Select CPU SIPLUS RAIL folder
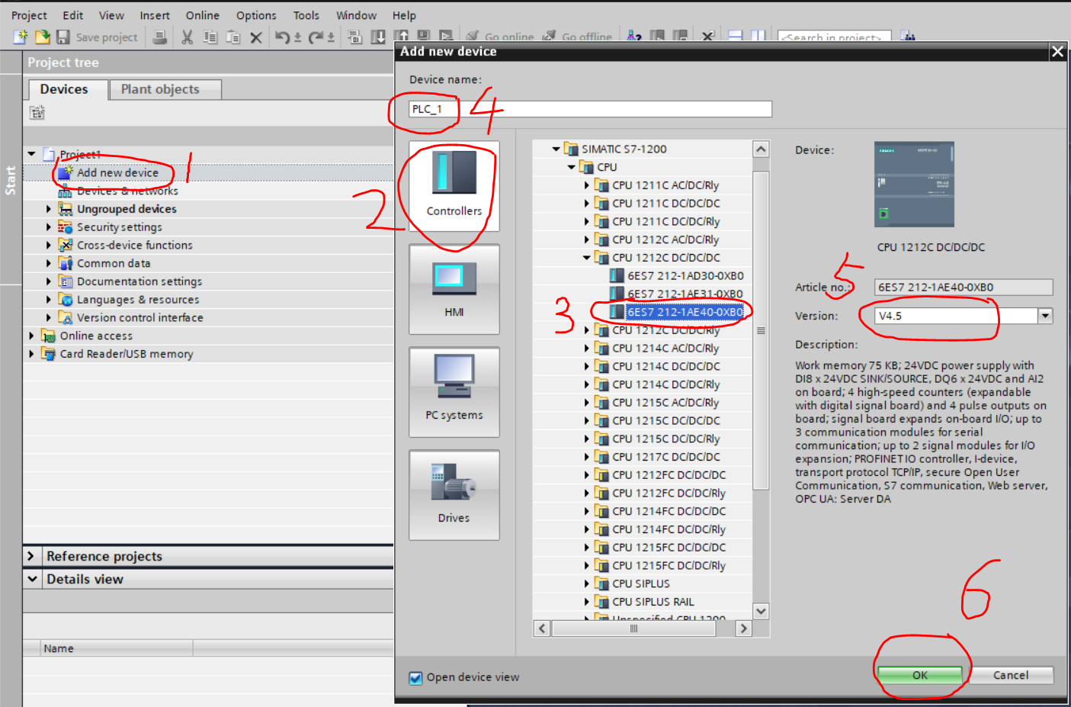 (x=653, y=602)
